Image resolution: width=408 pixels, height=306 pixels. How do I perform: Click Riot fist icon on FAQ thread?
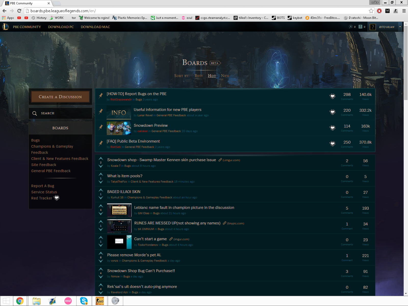pyautogui.click(x=333, y=144)
